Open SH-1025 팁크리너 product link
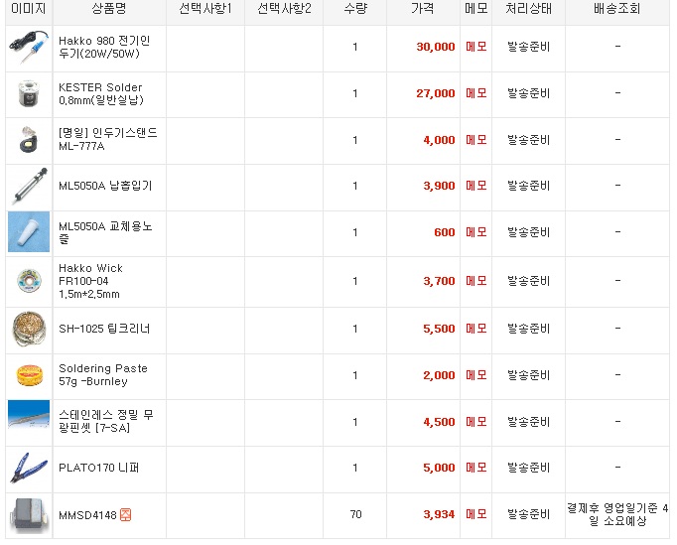 [104, 329]
